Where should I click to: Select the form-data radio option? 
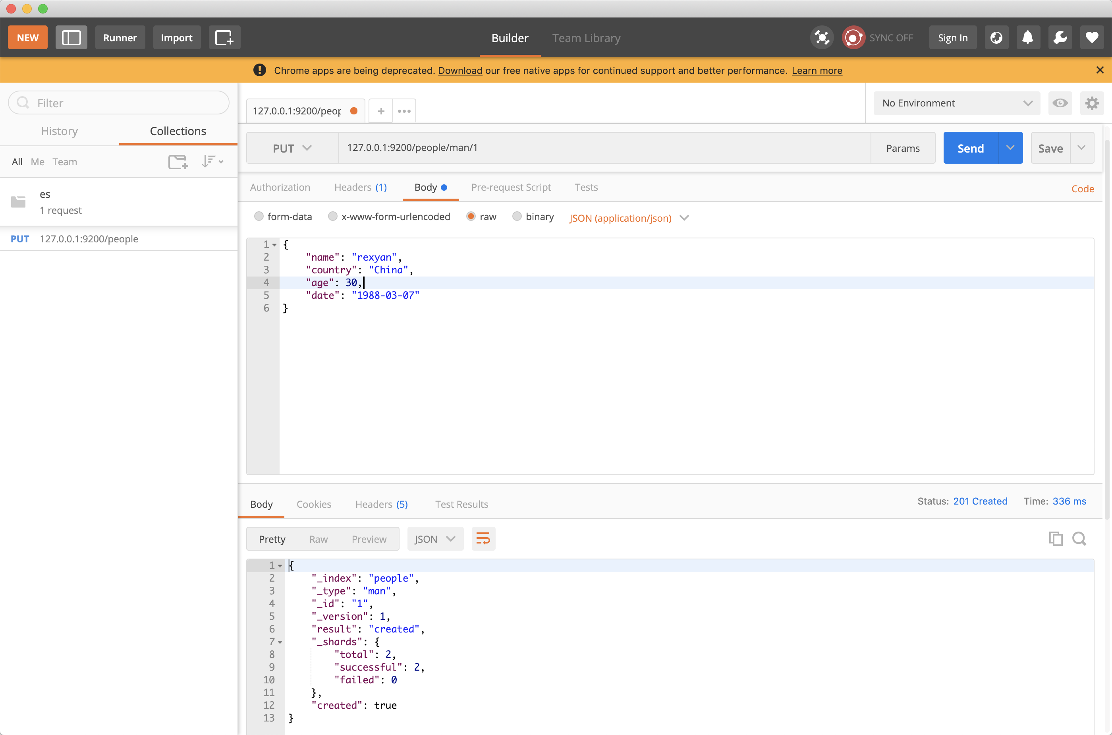tap(259, 217)
